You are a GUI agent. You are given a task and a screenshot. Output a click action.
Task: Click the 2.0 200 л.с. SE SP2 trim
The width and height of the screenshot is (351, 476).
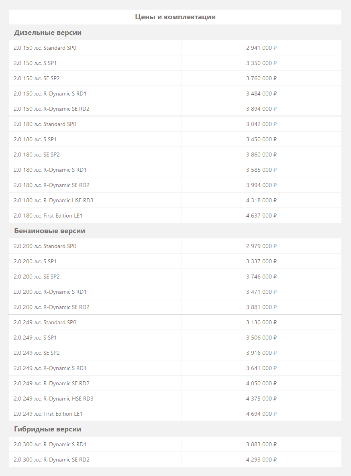pos(37,277)
